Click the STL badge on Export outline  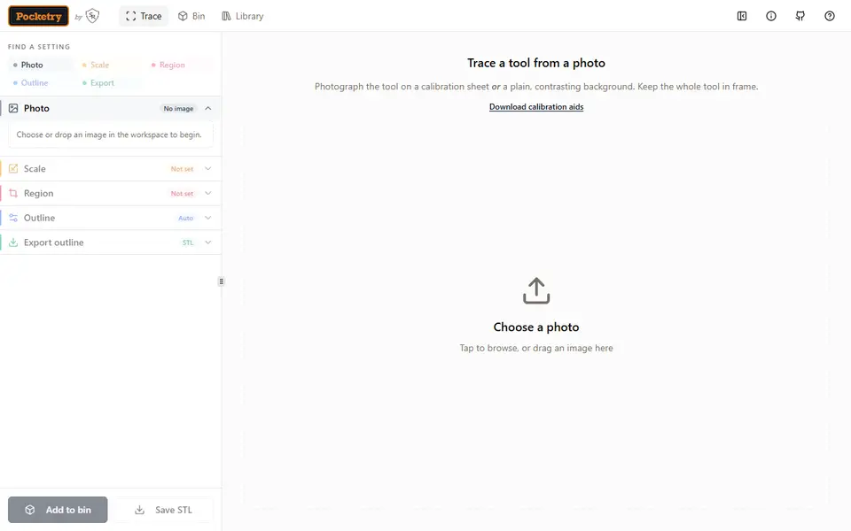pyautogui.click(x=188, y=242)
